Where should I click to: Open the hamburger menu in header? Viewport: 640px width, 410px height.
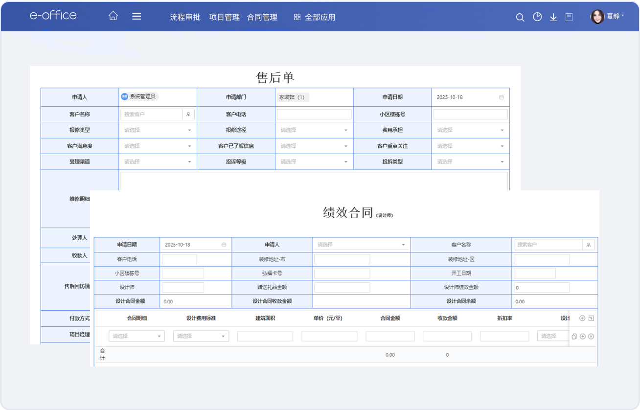click(x=137, y=16)
